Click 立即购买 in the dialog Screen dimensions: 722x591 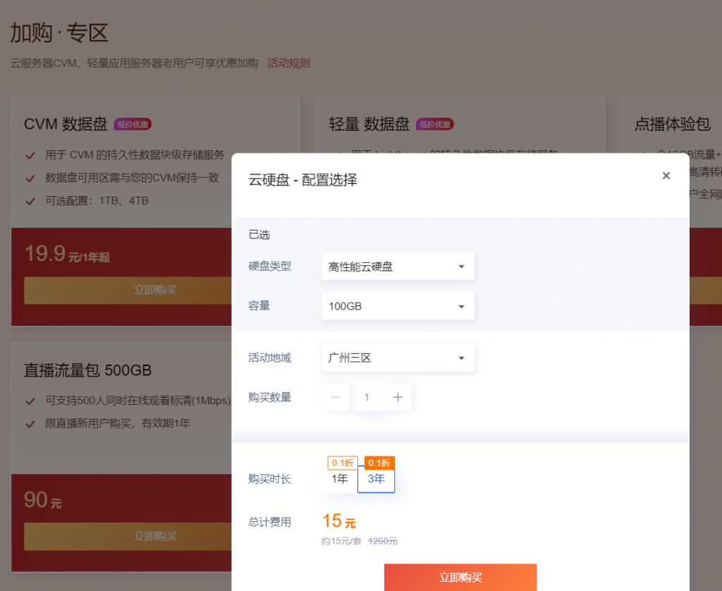(460, 577)
